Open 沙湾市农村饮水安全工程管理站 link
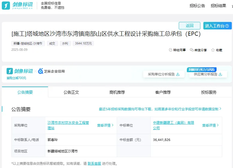The image size is (233, 168). pos(68,125)
